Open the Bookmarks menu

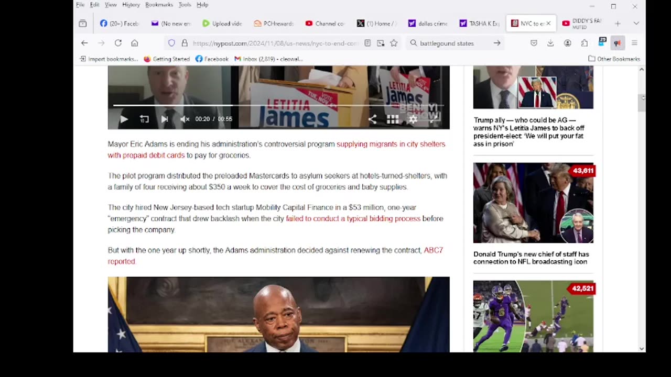tap(159, 5)
